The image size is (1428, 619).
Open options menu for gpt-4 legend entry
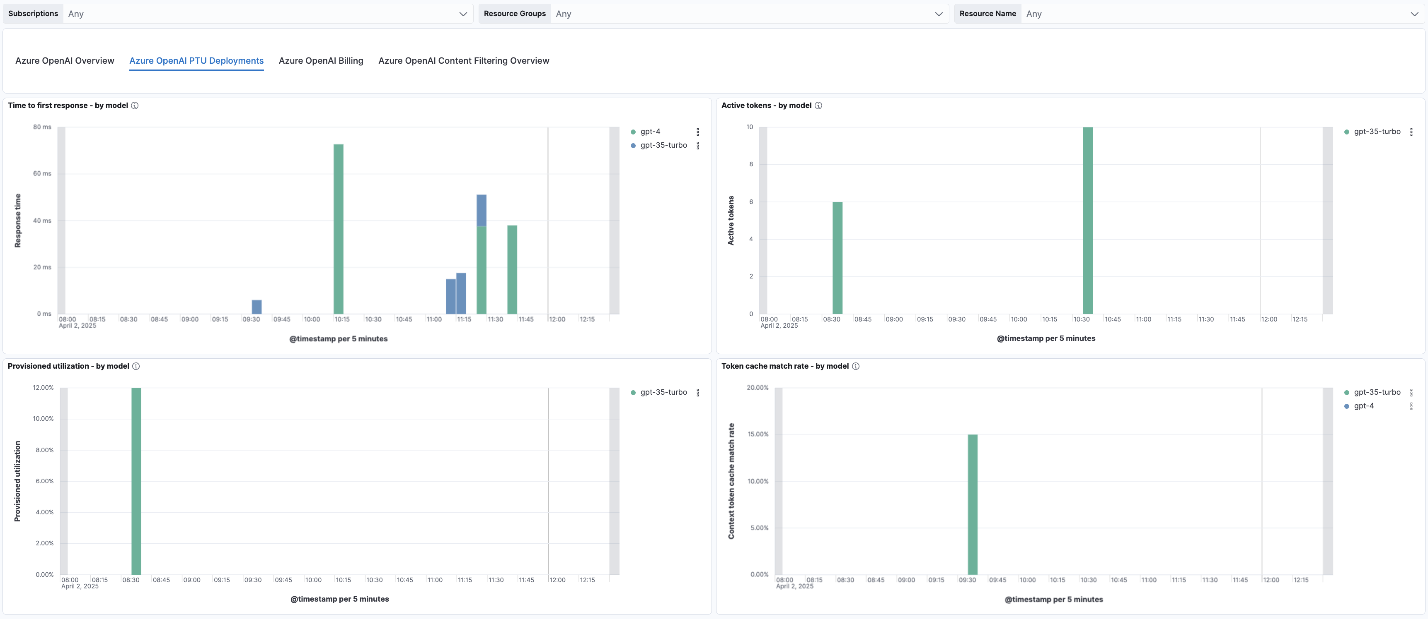click(698, 132)
